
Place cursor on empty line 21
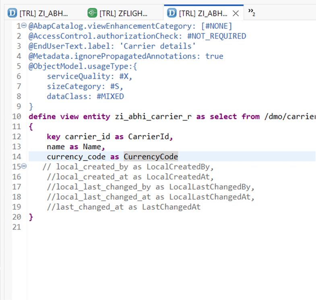coord(121,227)
